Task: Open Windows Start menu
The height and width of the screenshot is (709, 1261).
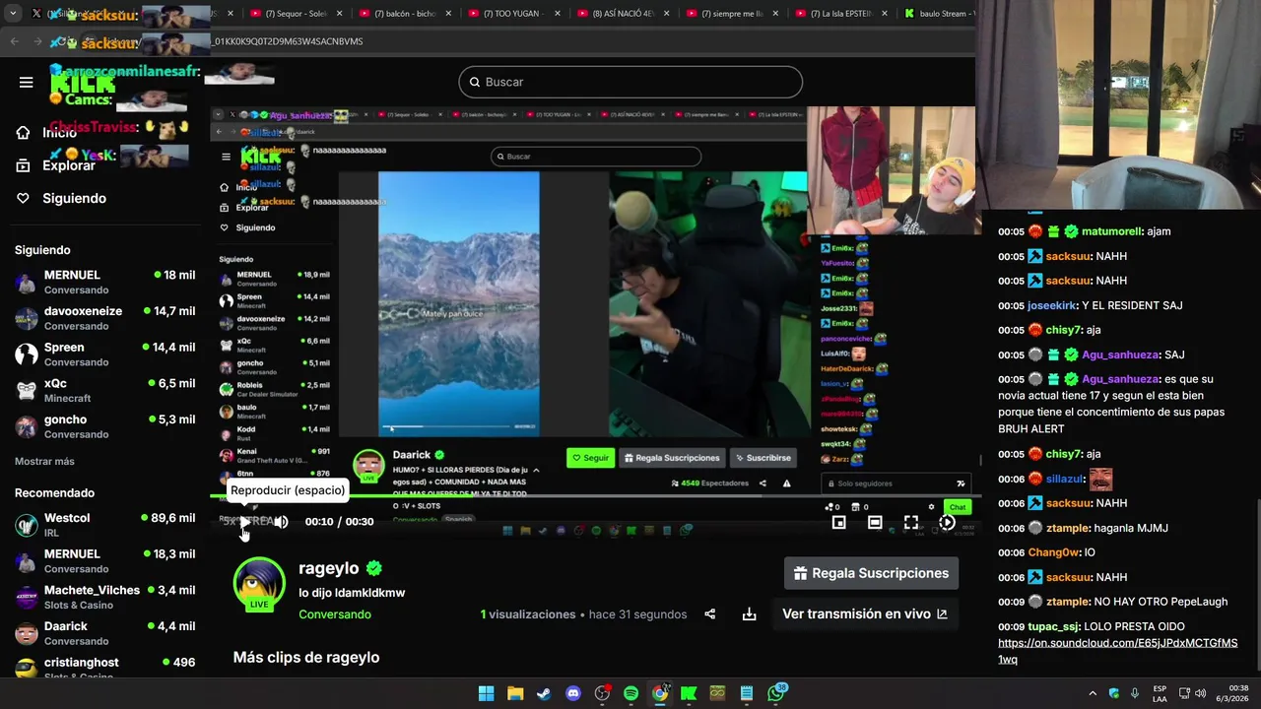Action: click(486, 693)
